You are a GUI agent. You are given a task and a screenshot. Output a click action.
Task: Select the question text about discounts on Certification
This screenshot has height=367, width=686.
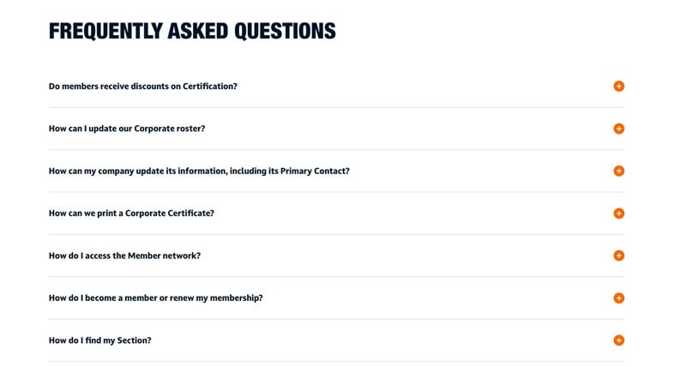[143, 87]
